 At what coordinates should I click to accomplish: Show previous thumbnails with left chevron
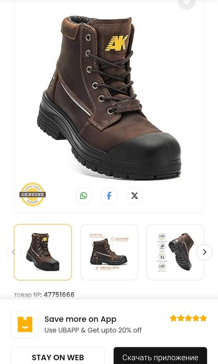14,252
